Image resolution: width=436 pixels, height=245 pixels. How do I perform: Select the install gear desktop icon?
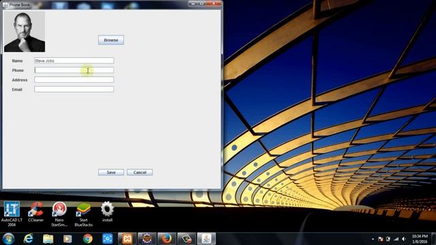107,212
